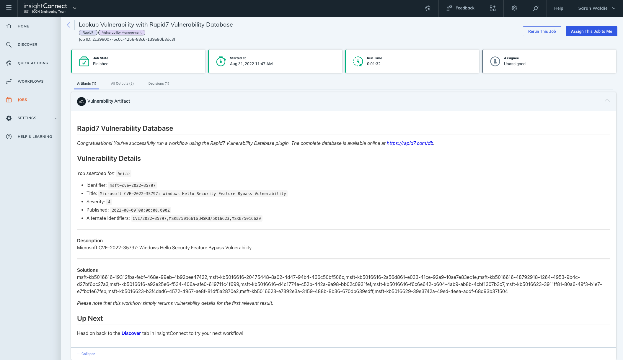Click the Settings gear sidebar icon
Viewport: 623px width, 360px height.
(x=9, y=118)
